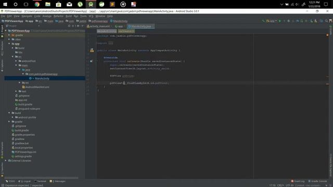This screenshot has width=333, height=187.
Task: Click the status bar tool windows toggle icon
Action: [x=3, y=185]
